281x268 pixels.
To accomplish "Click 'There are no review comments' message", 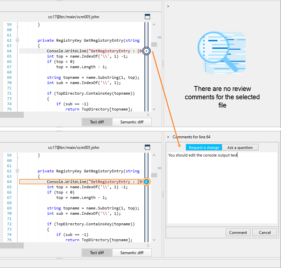I will pyautogui.click(x=222, y=97).
